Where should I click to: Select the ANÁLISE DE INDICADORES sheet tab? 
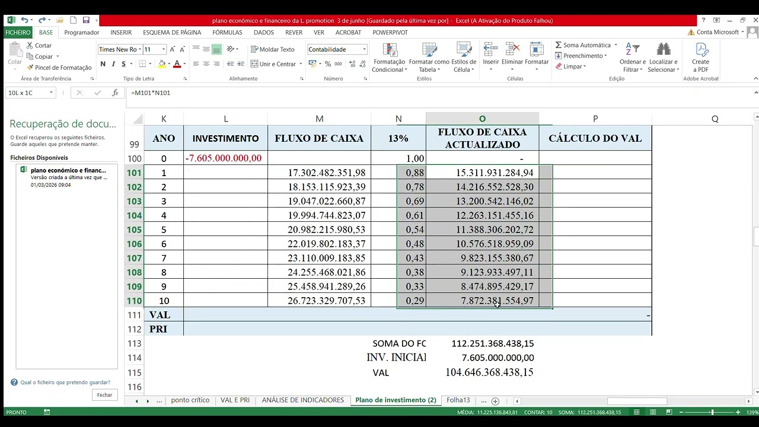(303, 400)
